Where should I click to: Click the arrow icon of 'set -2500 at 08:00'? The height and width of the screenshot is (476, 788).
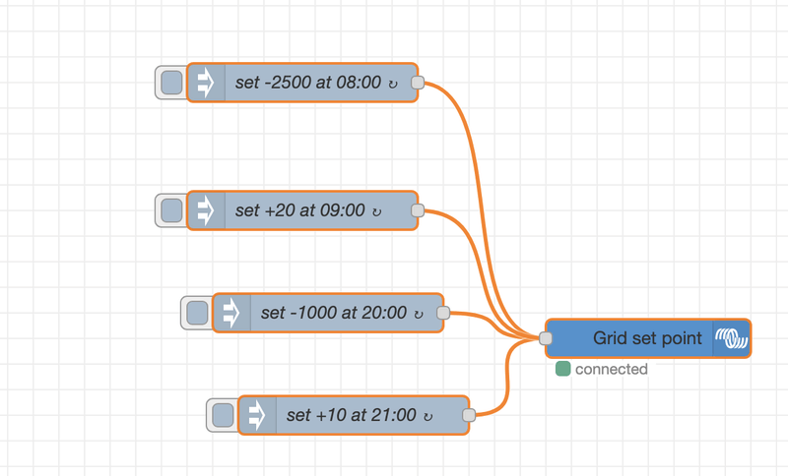(206, 83)
